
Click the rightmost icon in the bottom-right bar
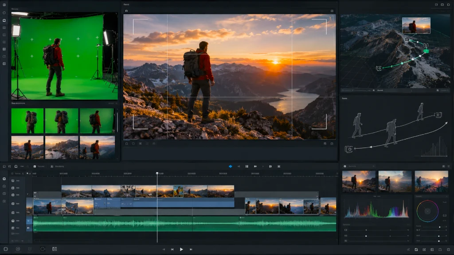[x=448, y=250]
